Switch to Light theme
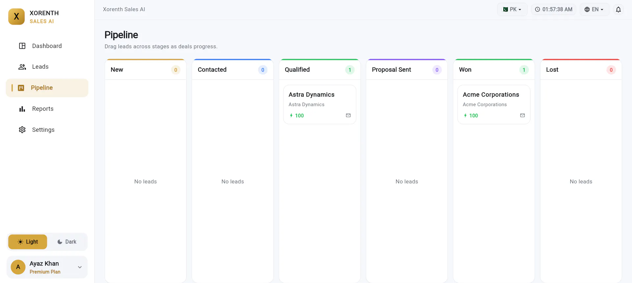 click(28, 242)
